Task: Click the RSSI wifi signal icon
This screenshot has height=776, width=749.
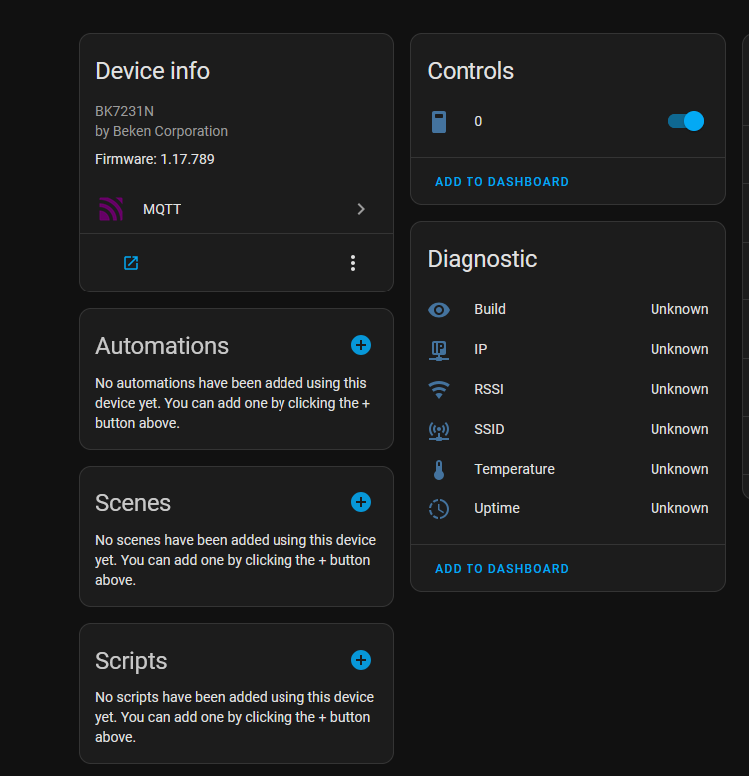Action: point(439,390)
